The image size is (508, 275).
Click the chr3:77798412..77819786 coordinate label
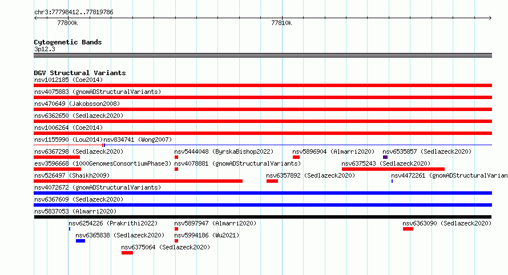point(74,13)
